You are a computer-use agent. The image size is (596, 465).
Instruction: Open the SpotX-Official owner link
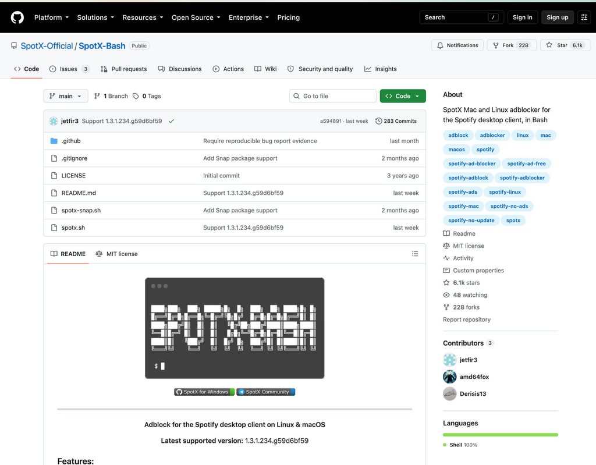tap(47, 45)
